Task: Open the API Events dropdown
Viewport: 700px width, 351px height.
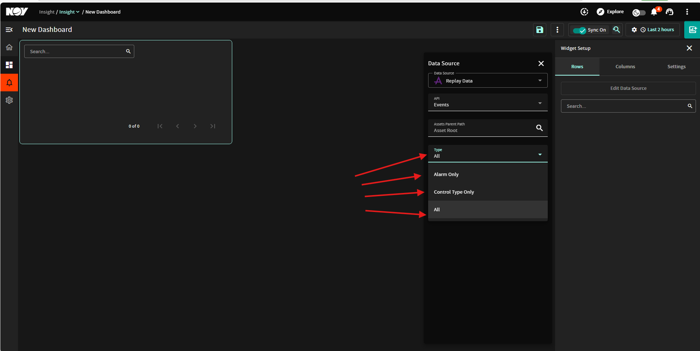Action: point(488,102)
